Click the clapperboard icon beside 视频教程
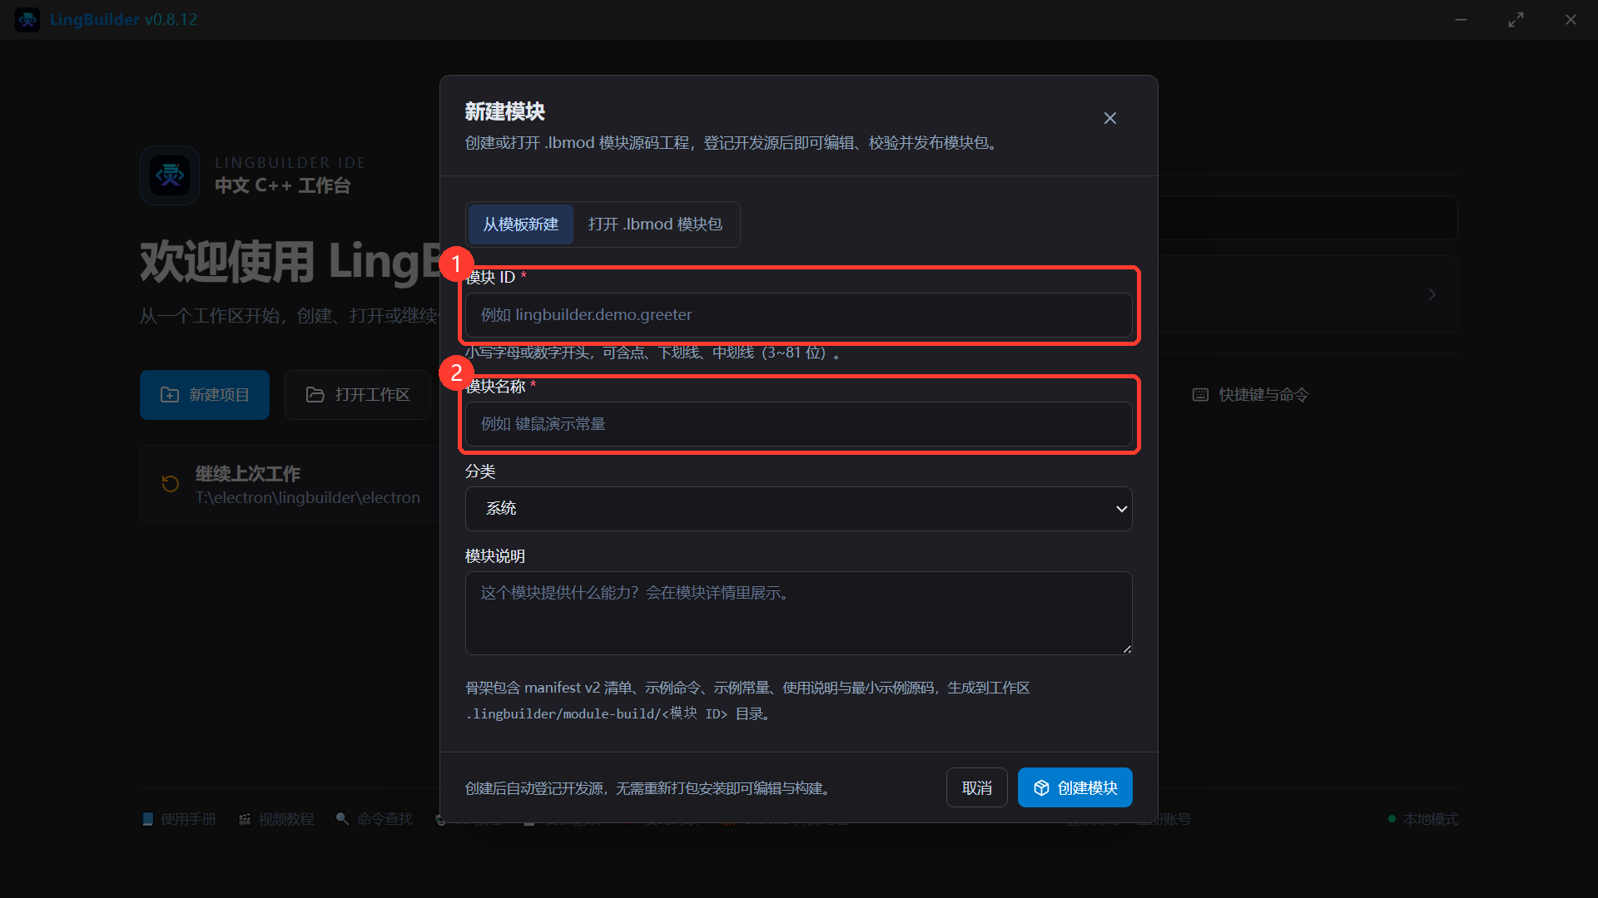 pos(245,819)
